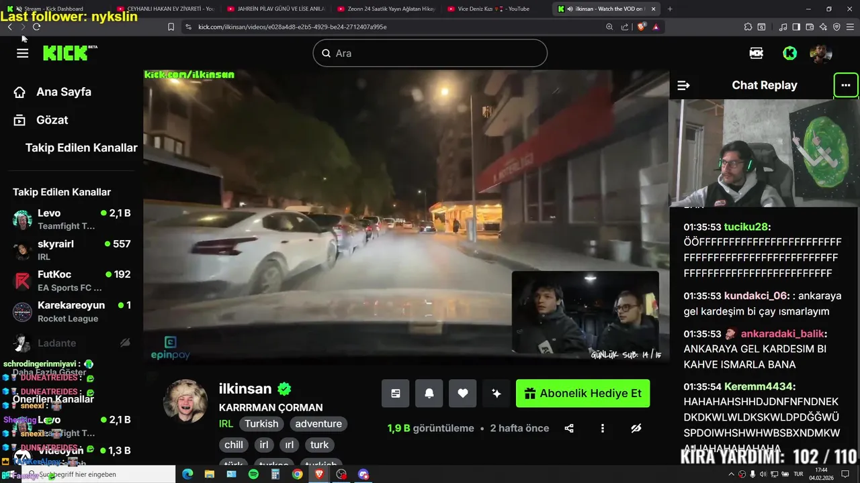
Task: Open the media control music note icon
Action: coord(783,27)
